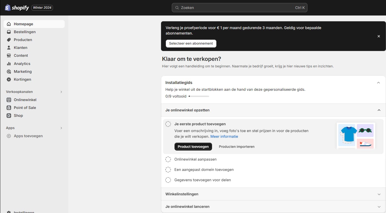Expand the Winkelinstellingen section

pyautogui.click(x=379, y=194)
